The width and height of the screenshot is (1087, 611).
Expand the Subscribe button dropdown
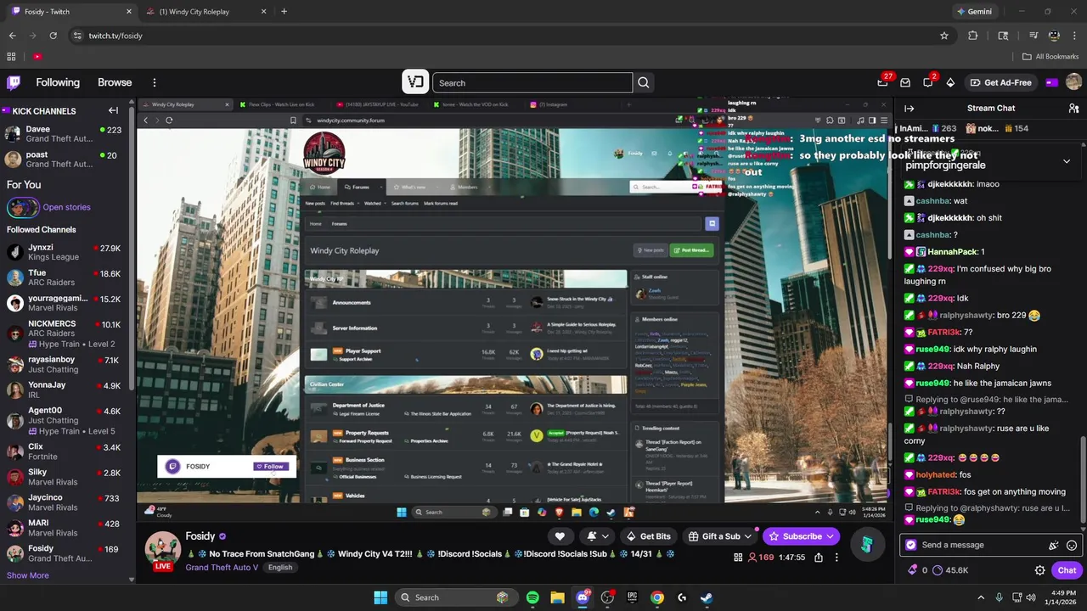[x=830, y=536]
